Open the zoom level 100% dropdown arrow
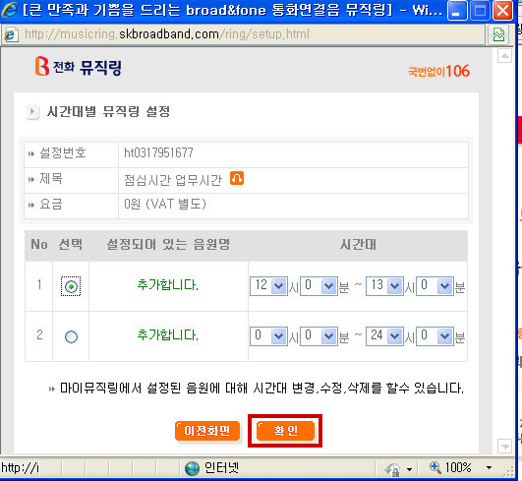Viewport: 522px width, 481px height. click(489, 468)
